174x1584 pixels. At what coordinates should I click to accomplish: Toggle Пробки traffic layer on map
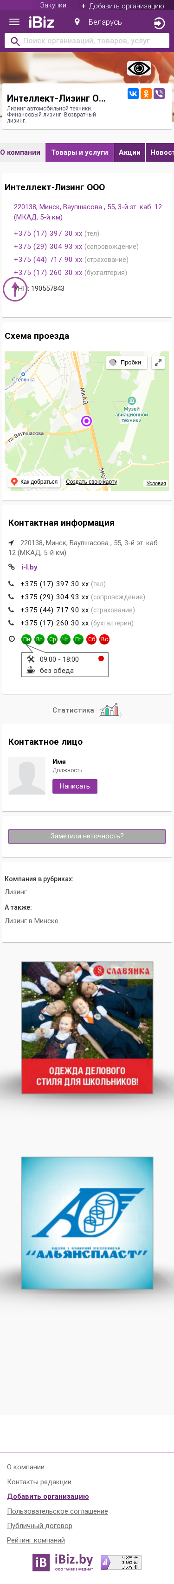(x=126, y=362)
